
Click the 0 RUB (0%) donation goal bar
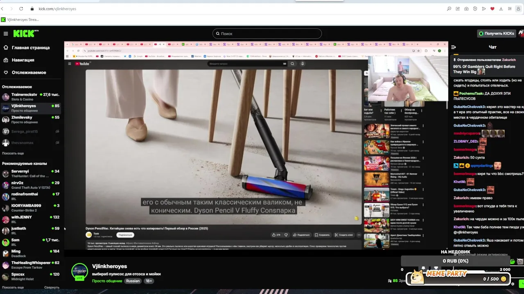click(x=455, y=261)
